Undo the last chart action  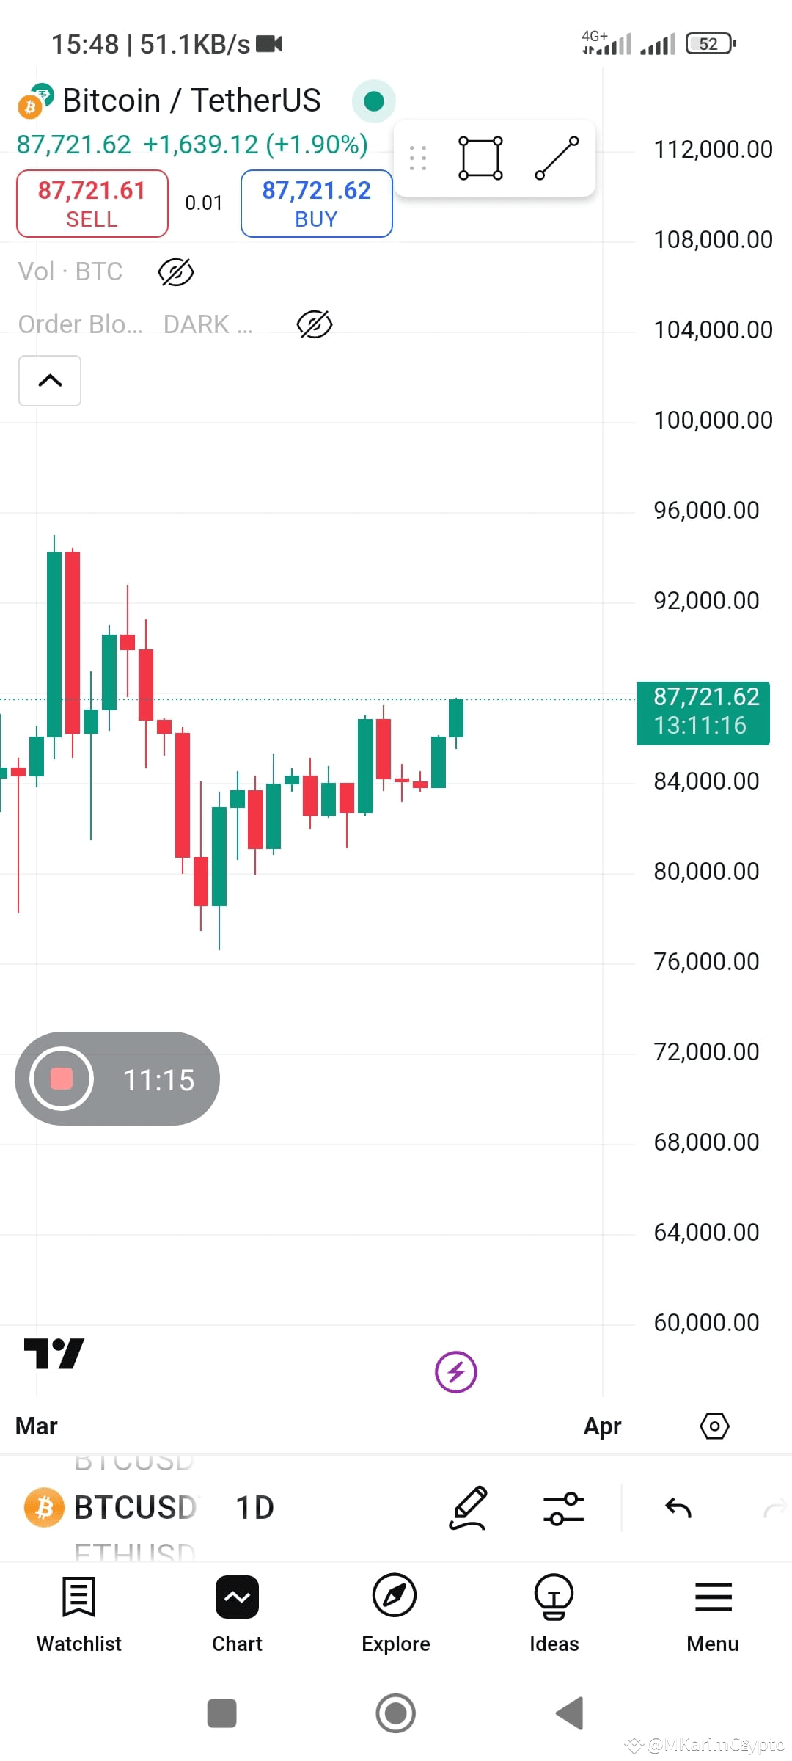point(678,1509)
